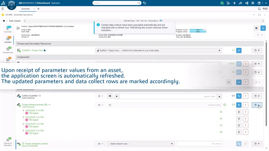Go to previous operation arrow
Image resolution: width=269 pixels, height=151 pixels.
click(x=25, y=21)
